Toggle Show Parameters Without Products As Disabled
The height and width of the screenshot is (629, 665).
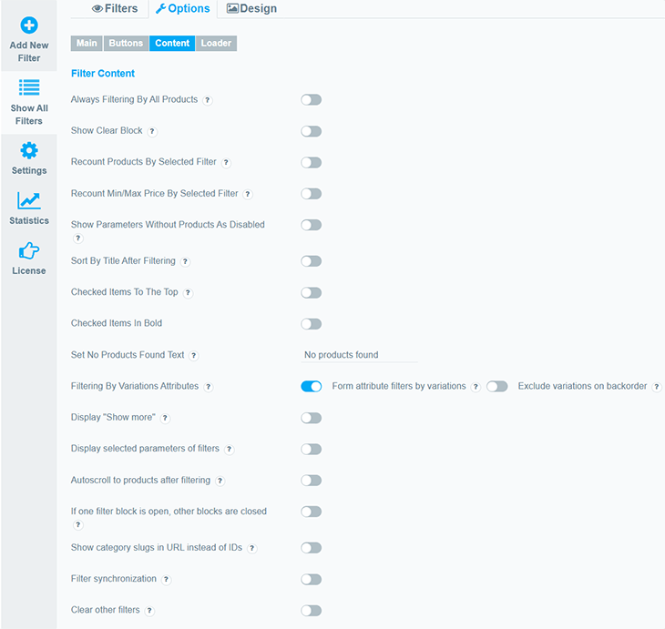pyautogui.click(x=312, y=225)
